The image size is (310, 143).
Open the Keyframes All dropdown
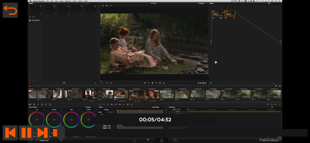[275, 107]
